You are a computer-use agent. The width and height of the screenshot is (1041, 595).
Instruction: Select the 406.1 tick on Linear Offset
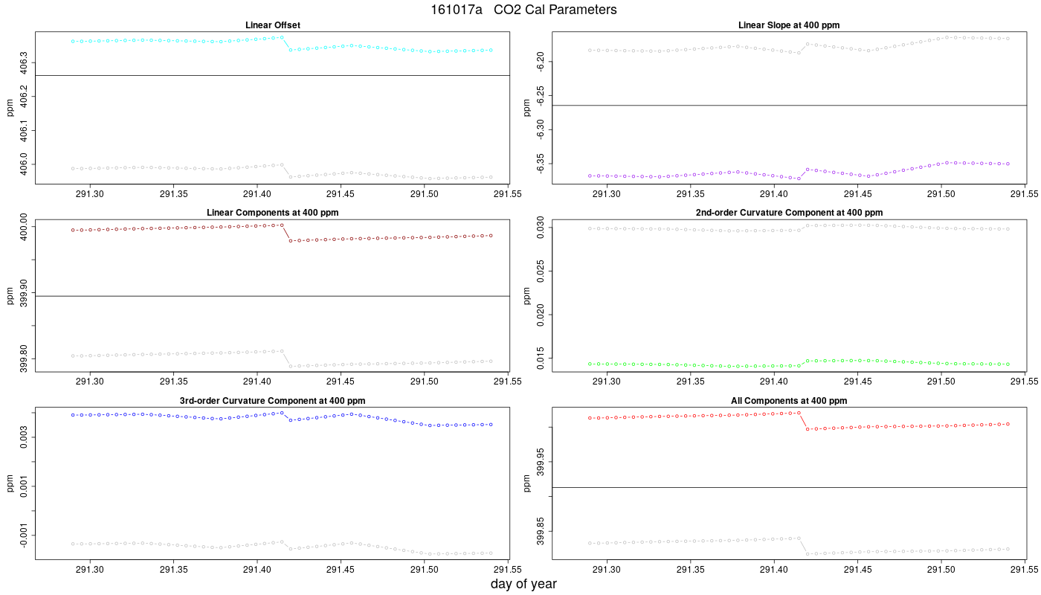coord(25,130)
